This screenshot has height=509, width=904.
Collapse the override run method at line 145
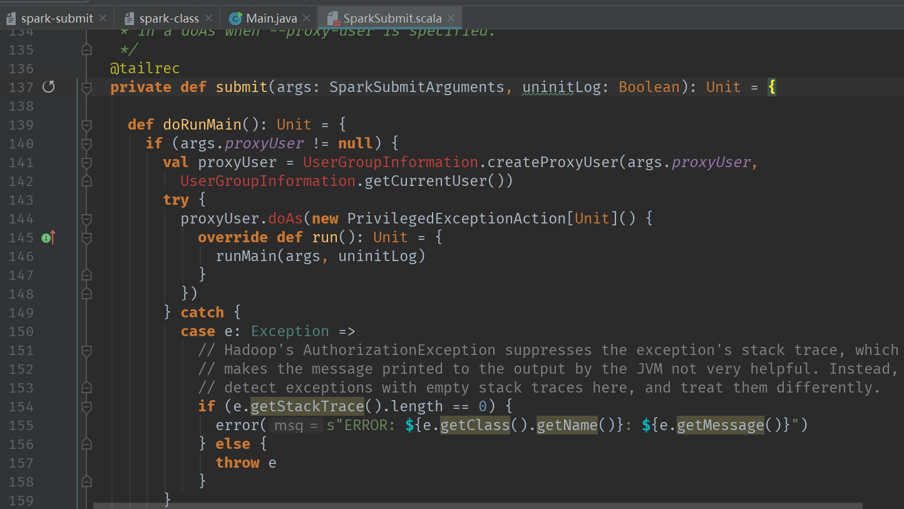coord(87,237)
